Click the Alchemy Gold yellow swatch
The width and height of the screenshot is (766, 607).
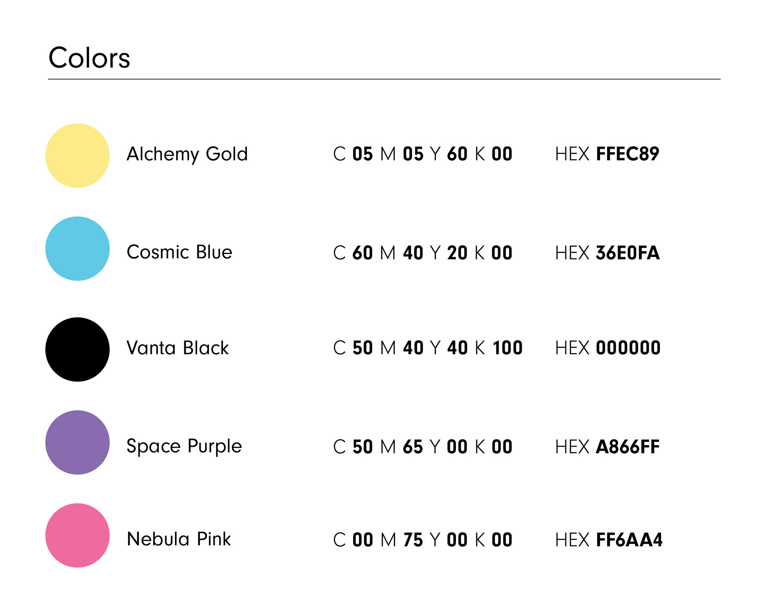pos(77,156)
